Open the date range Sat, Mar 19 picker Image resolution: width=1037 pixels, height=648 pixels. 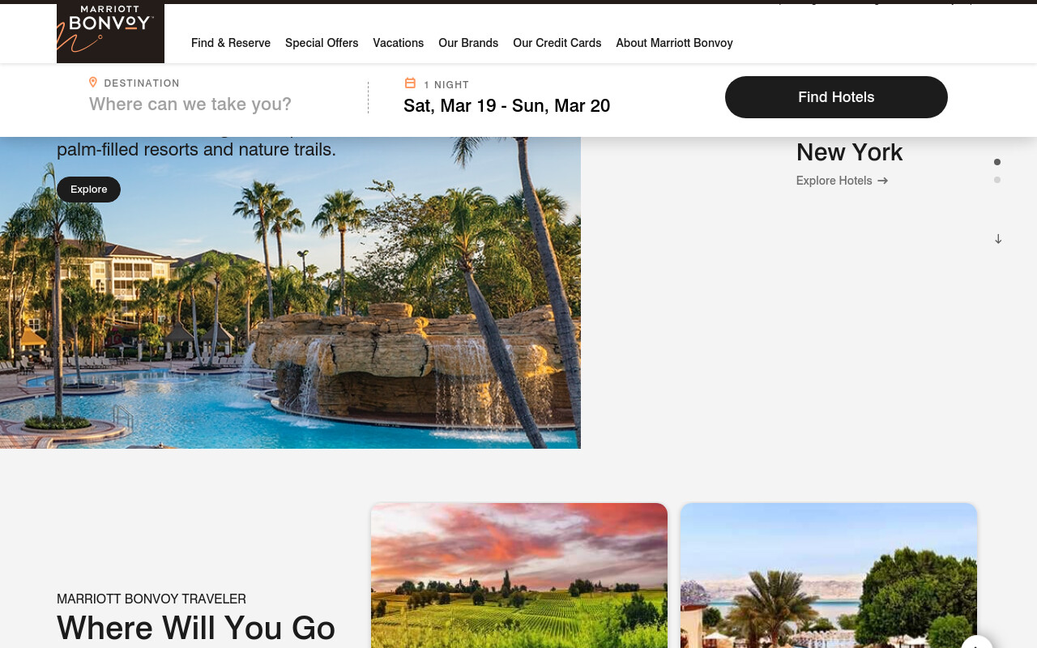pyautogui.click(x=507, y=106)
